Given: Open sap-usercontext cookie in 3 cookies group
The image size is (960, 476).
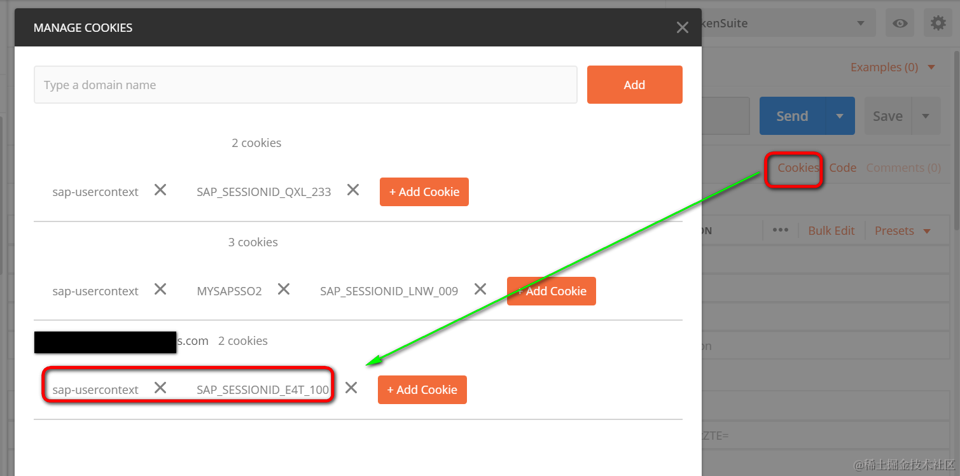Looking at the screenshot, I should point(95,291).
